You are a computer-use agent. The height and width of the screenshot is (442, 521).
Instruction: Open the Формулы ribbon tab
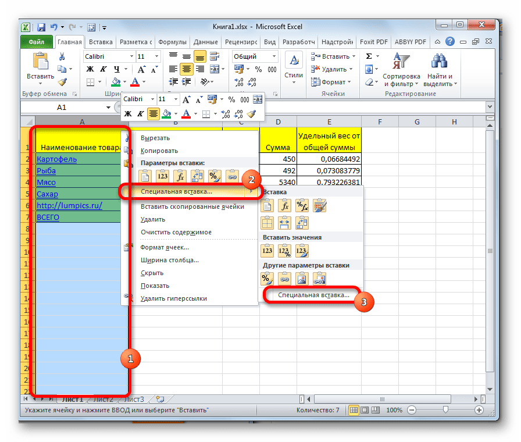172,42
